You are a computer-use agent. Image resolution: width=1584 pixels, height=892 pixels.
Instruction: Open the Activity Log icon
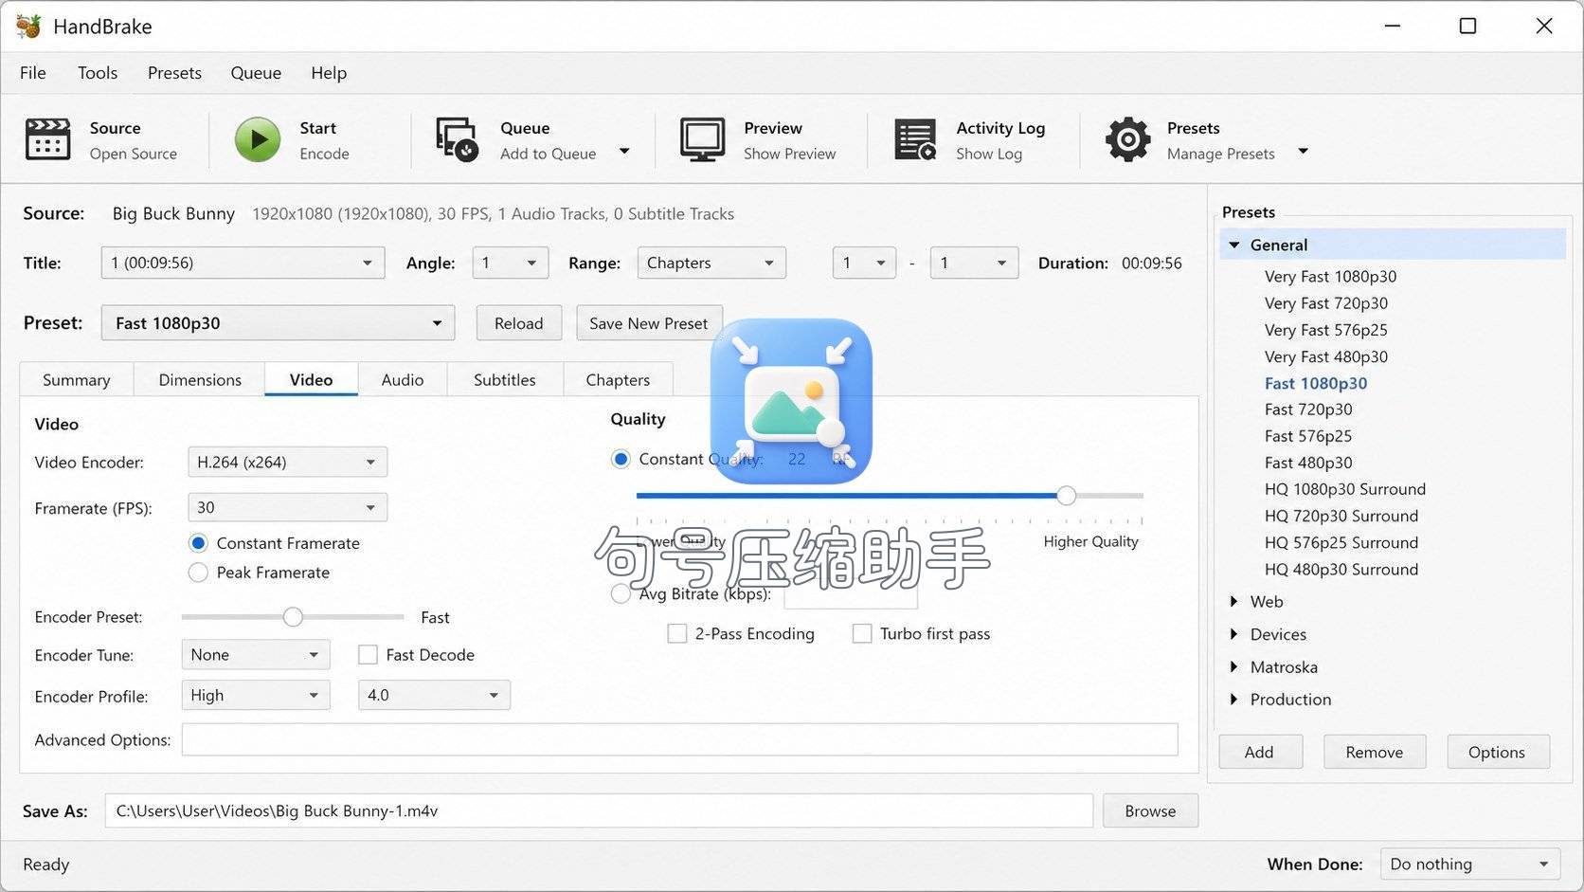tap(915, 139)
